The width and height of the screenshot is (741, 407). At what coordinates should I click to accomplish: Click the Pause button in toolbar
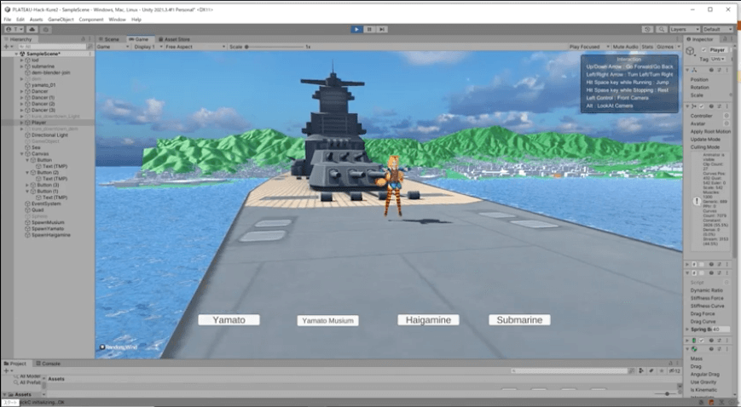tap(369, 29)
